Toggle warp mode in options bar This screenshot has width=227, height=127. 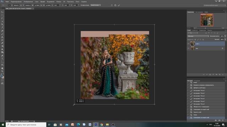coord(112,5)
